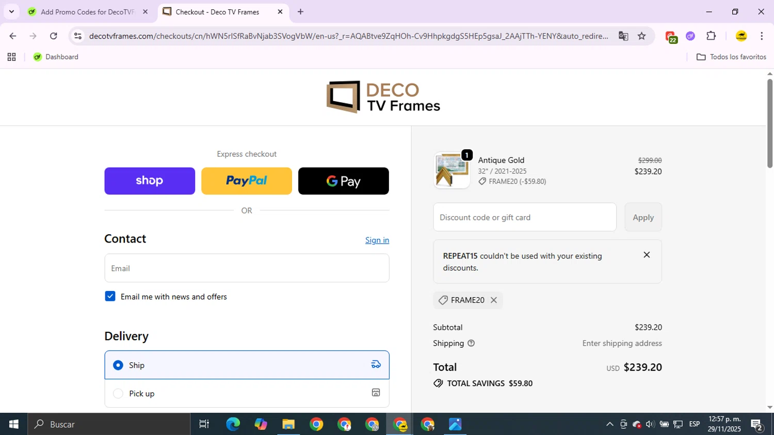This screenshot has height=435, width=774.
Task: Open Task View on the taskbar
Action: pyautogui.click(x=204, y=424)
